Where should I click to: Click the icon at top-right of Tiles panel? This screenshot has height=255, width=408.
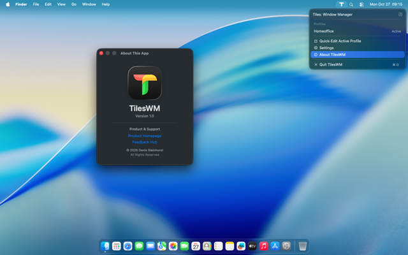click(x=400, y=14)
